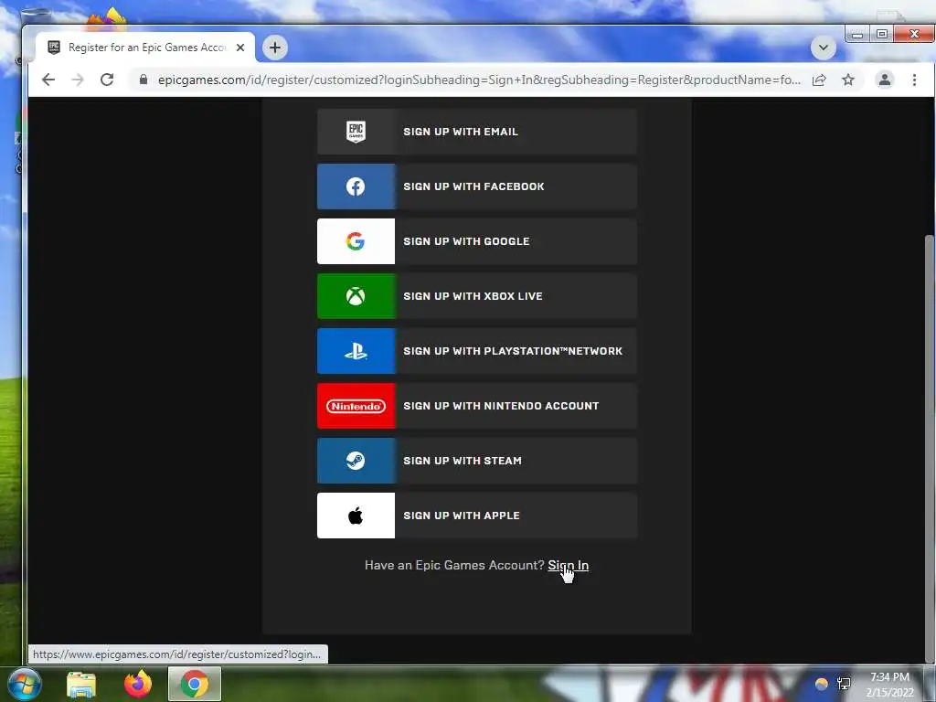Open the tab search dropdown
This screenshot has width=936, height=702.
click(824, 48)
